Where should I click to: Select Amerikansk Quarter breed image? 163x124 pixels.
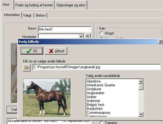click(101, 85)
